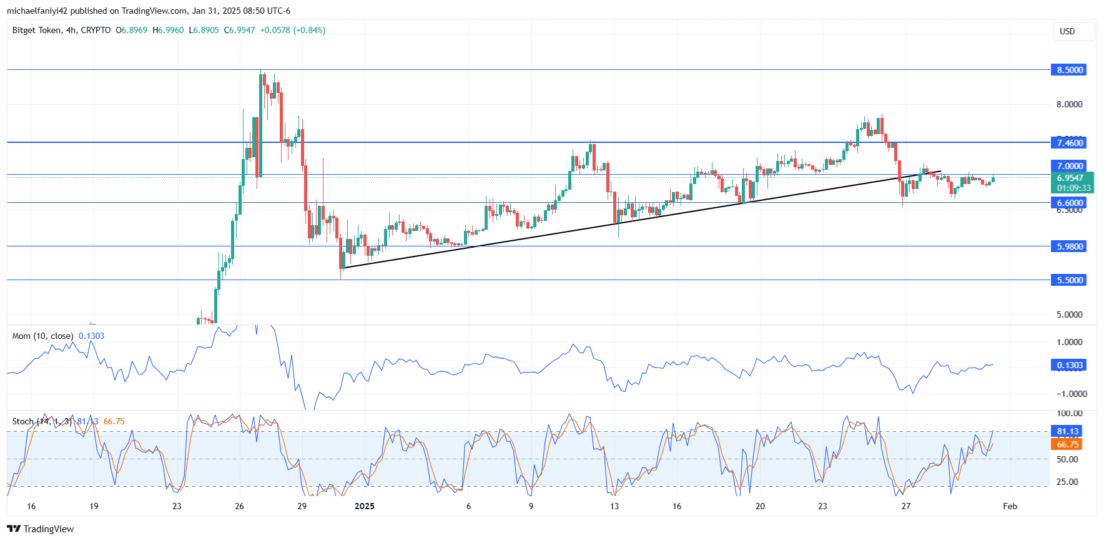Click the 8.0000 price axis tick
1104x541 pixels.
point(1069,104)
